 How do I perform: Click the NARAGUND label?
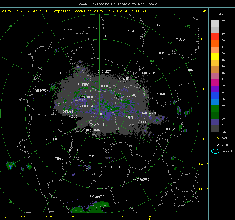tap(88, 97)
